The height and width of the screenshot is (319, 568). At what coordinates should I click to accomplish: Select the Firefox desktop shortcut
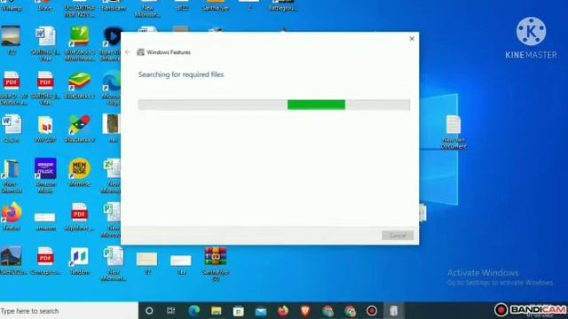[x=12, y=216]
